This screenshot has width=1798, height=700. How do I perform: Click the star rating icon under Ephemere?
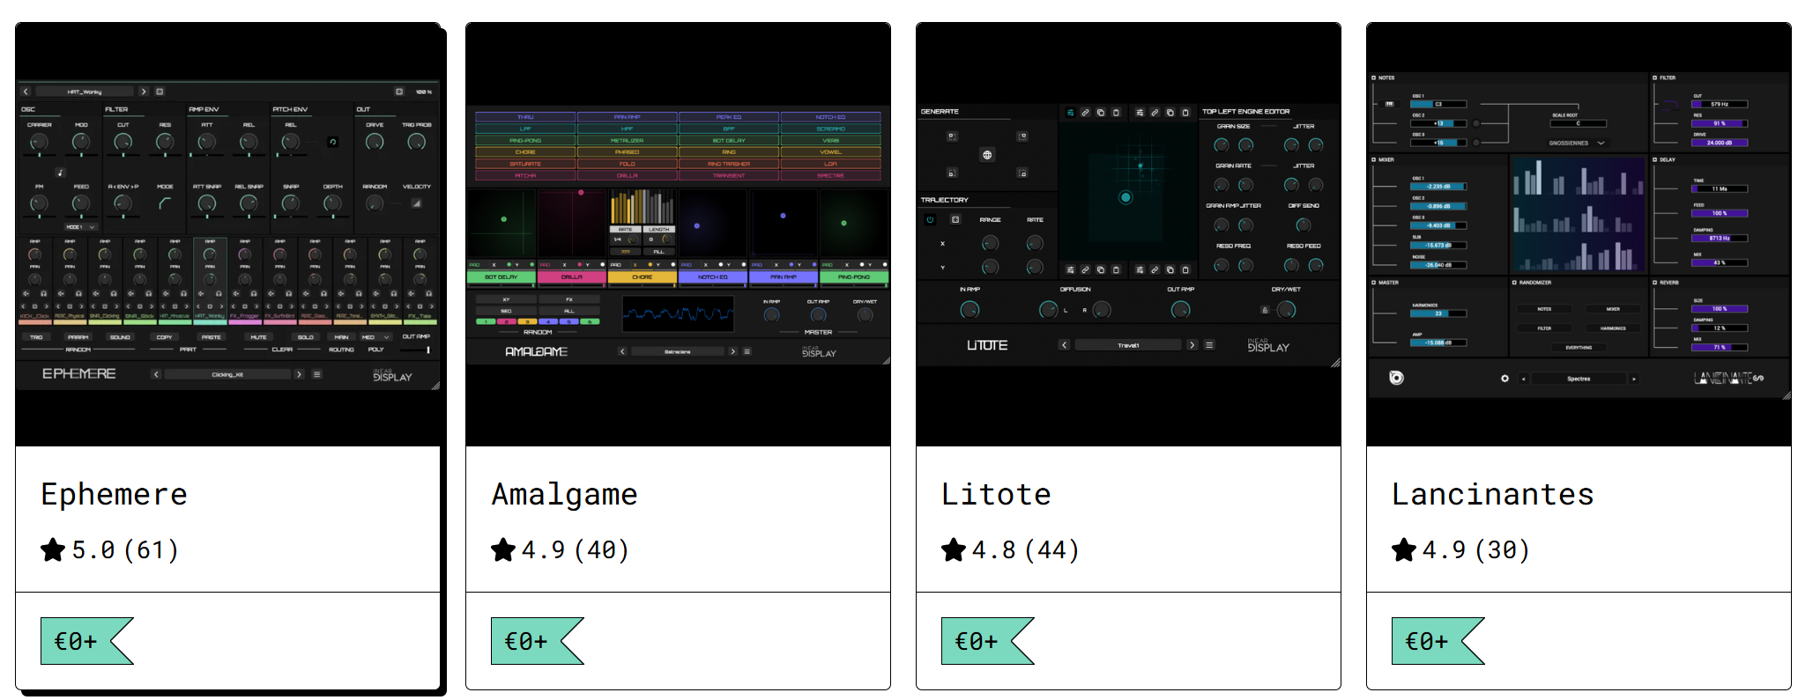(53, 550)
